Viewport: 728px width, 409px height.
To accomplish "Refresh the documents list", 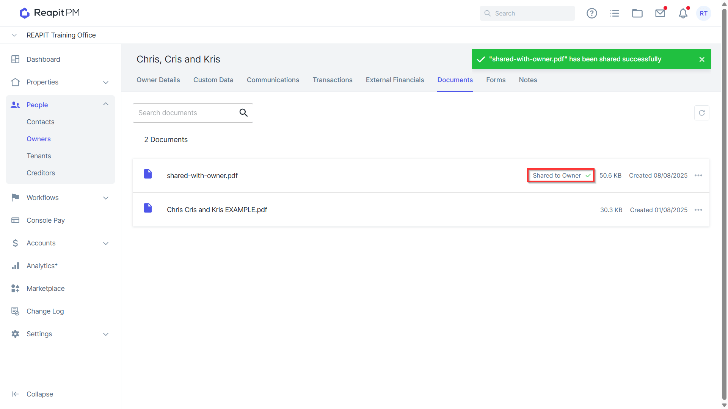I will pyautogui.click(x=702, y=113).
